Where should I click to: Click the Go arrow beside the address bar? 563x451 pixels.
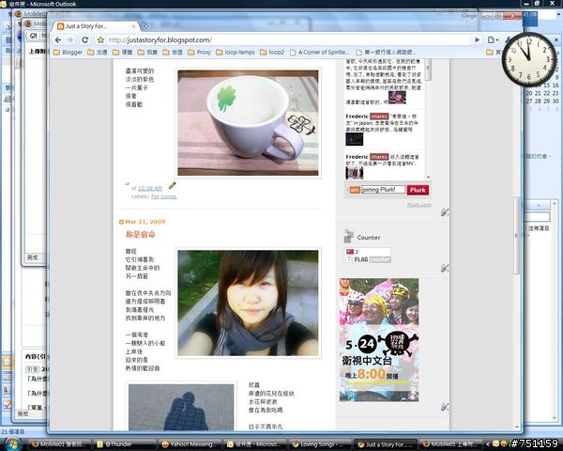477,39
